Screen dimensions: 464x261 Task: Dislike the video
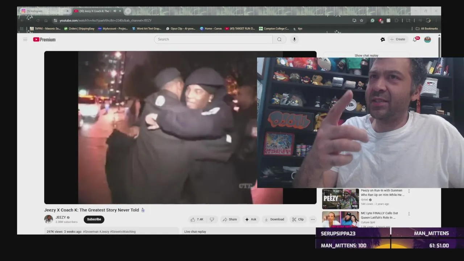(212, 219)
